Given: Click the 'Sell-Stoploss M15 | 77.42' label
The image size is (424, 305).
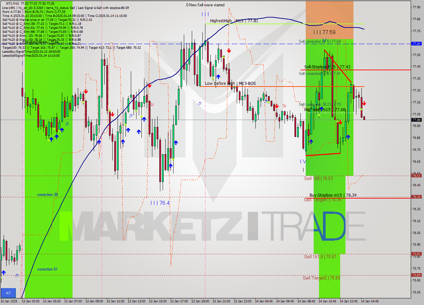Looking at the screenshot, I should (327, 67).
